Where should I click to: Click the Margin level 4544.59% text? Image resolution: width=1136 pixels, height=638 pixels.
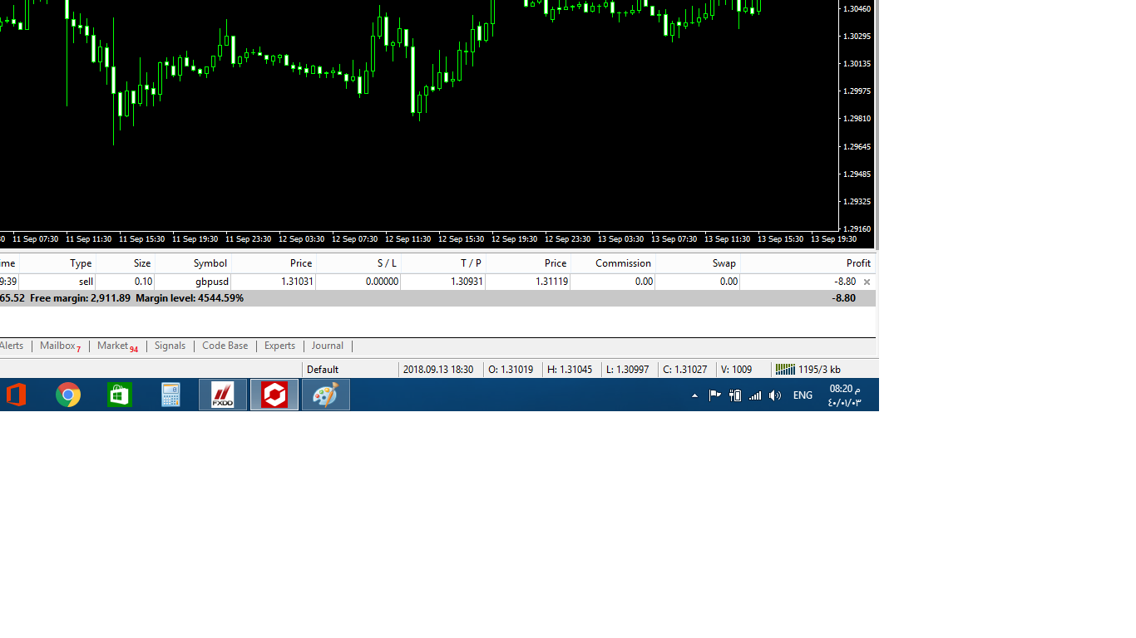click(190, 298)
